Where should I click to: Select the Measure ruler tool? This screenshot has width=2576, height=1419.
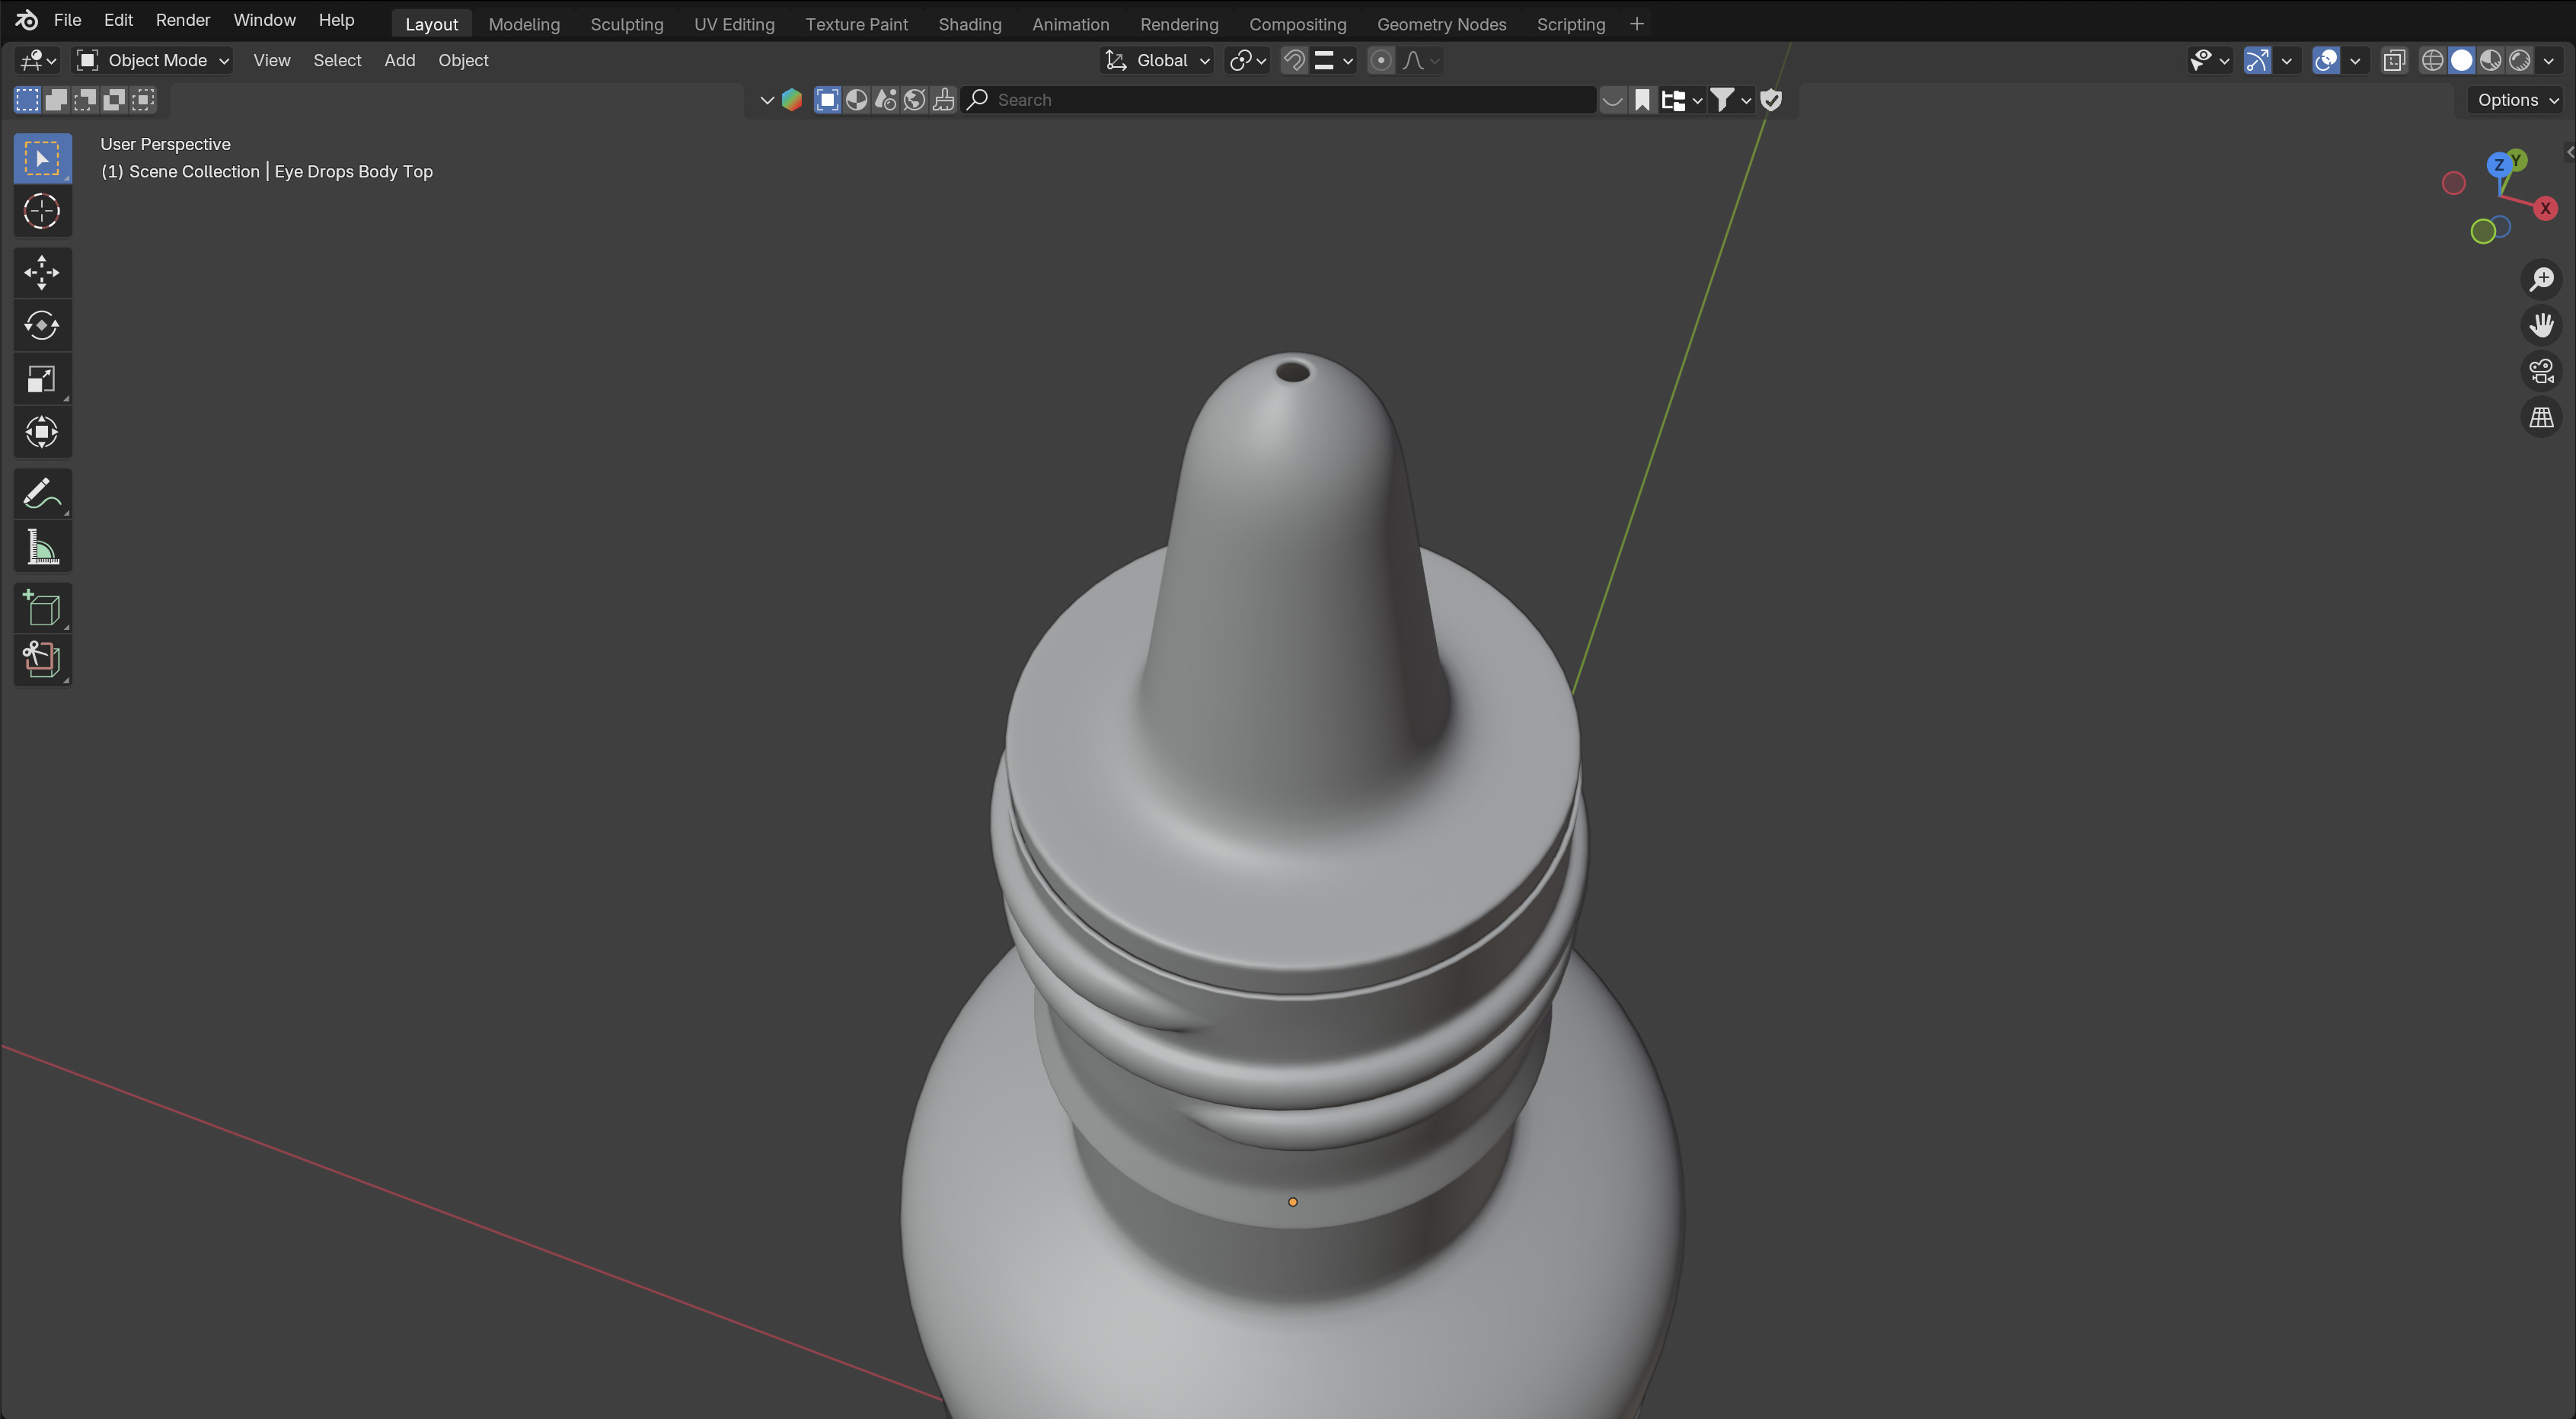coord(42,546)
